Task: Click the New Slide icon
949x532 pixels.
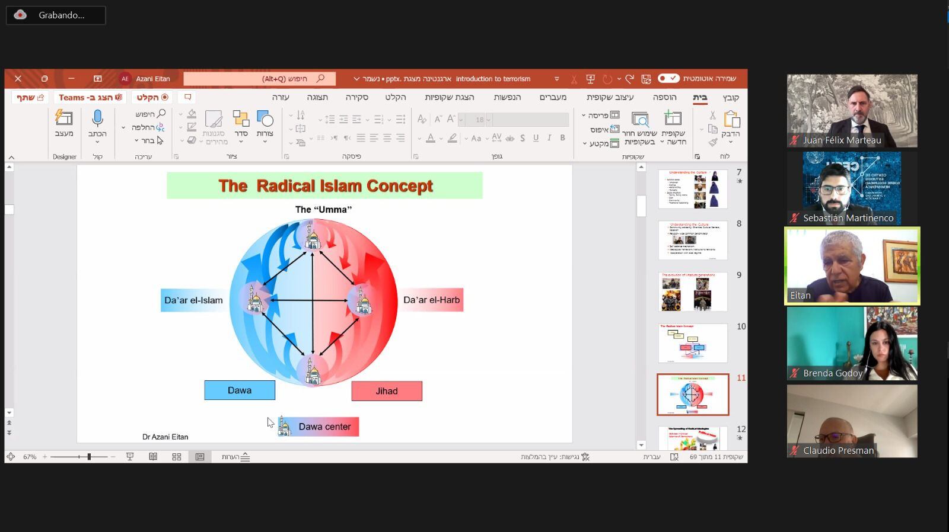Action: click(x=673, y=121)
